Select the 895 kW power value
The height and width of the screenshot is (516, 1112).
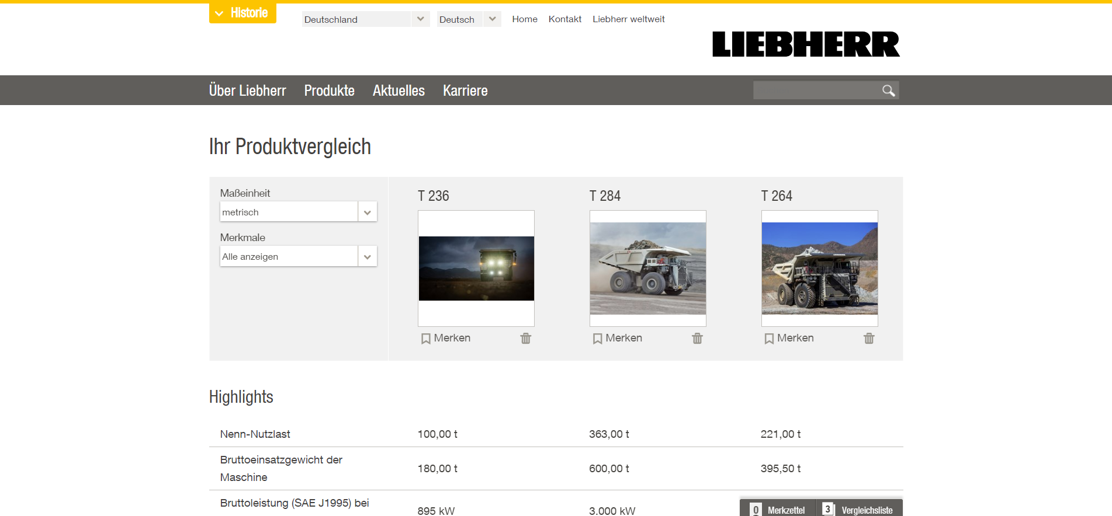click(436, 510)
